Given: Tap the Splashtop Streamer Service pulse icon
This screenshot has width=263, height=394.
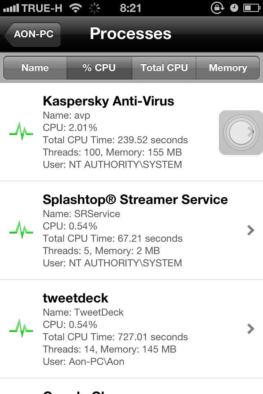Looking at the screenshot, I should 21,231.
